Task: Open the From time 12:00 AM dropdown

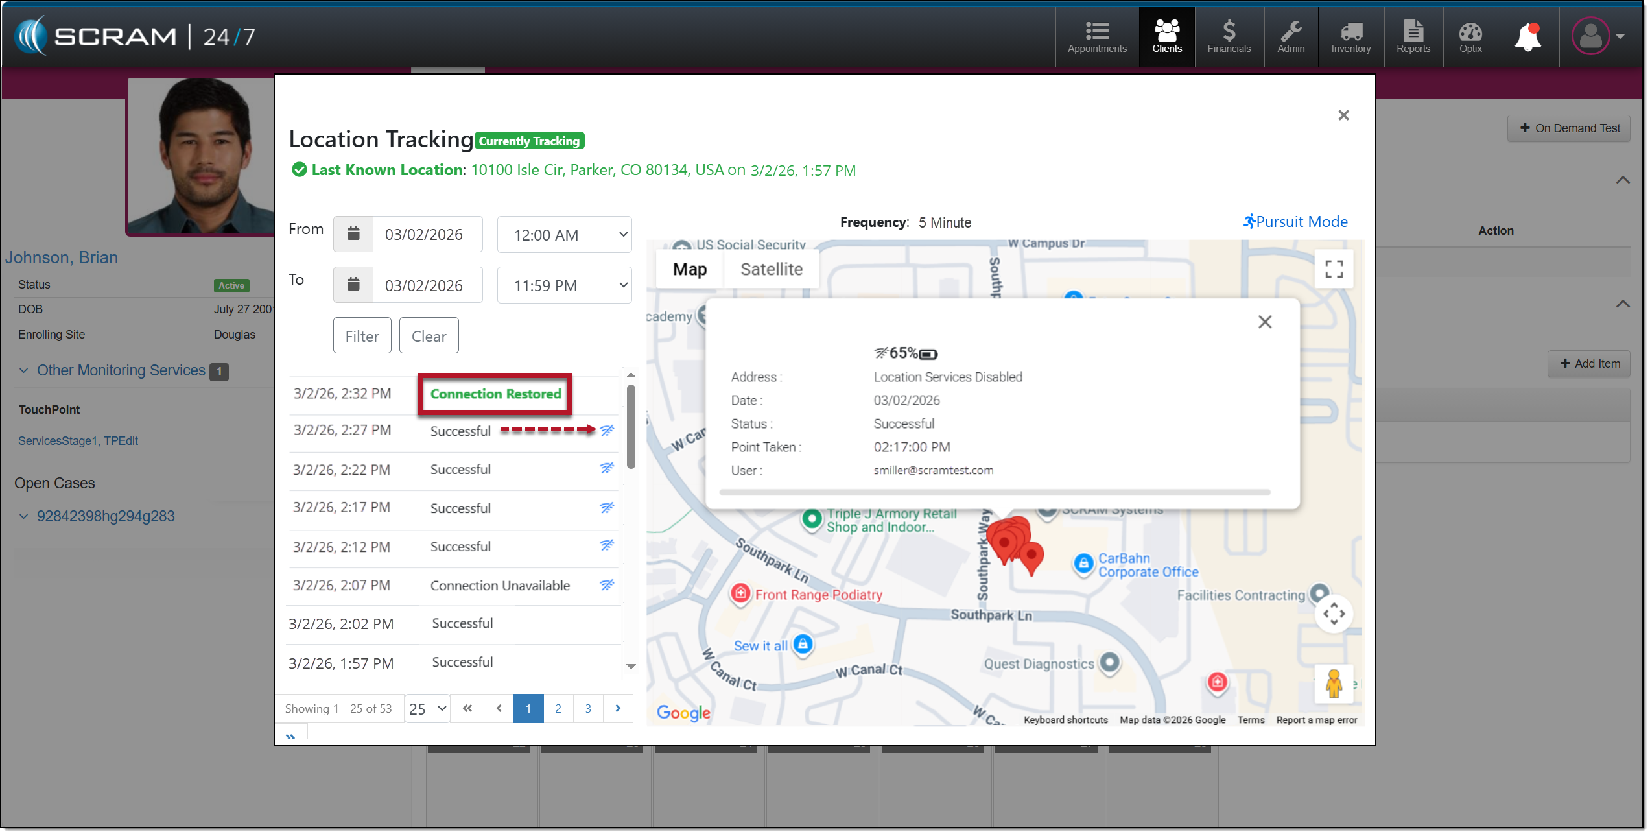Action: pos(565,235)
